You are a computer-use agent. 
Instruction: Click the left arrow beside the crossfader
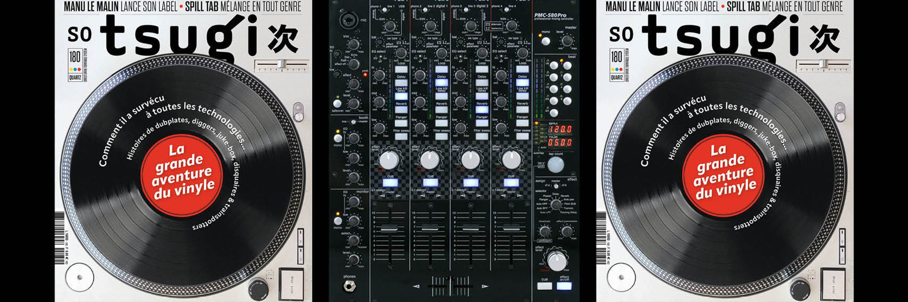click(x=416, y=286)
